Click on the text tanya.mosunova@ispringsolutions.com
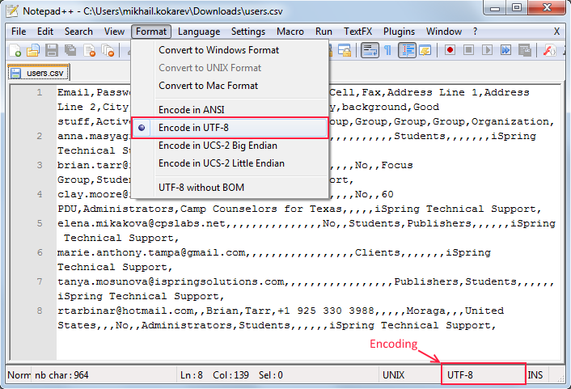The width and height of the screenshot is (571, 389). pyautogui.click(x=171, y=281)
